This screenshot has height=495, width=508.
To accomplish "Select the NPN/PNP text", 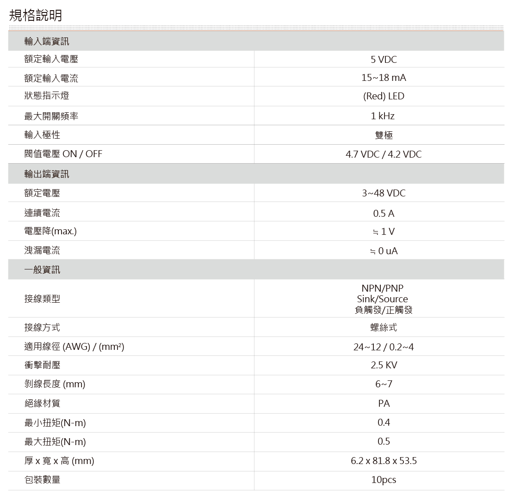I will click(x=383, y=288).
